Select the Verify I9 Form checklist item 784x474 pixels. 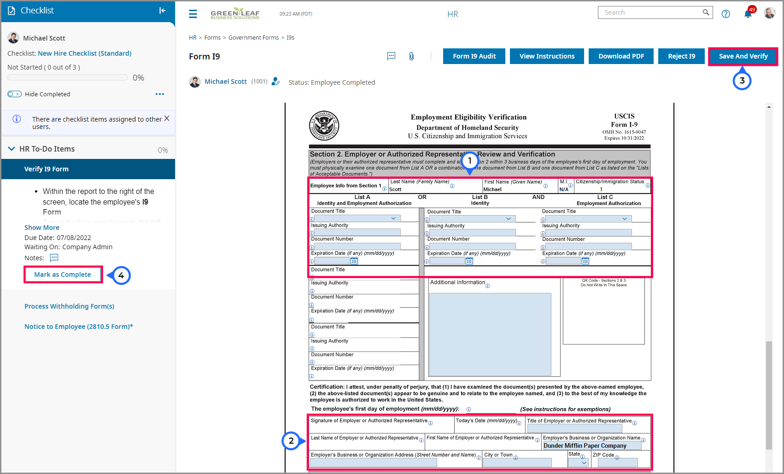(88, 169)
